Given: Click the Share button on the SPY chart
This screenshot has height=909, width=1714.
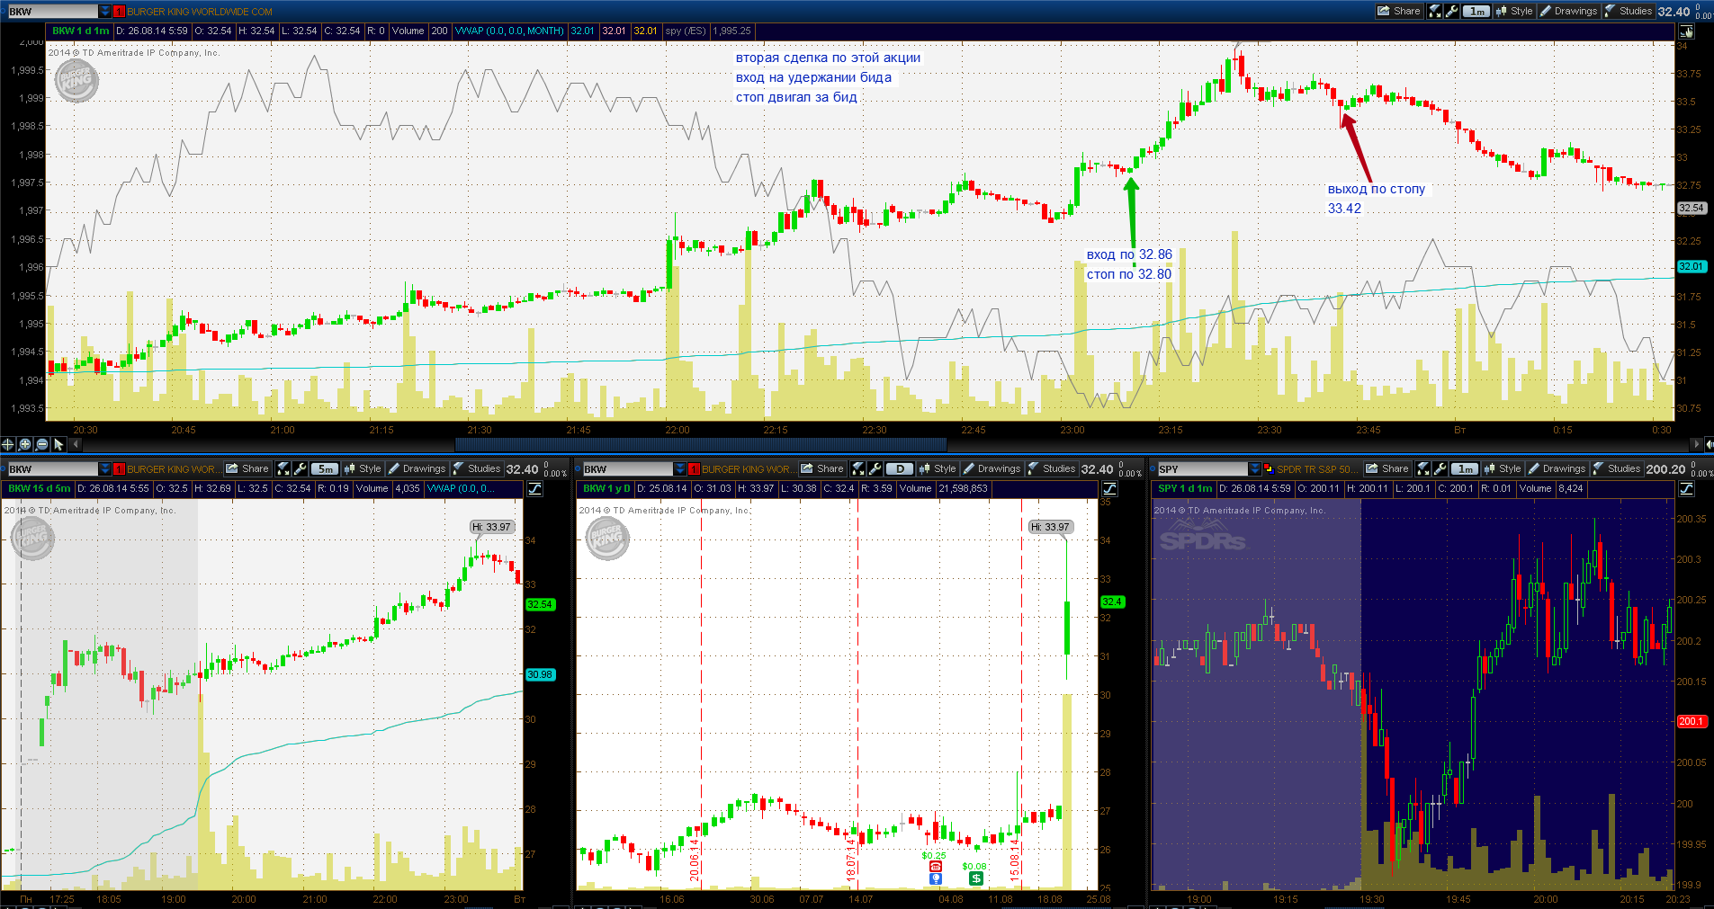Looking at the screenshot, I should pos(1387,468).
